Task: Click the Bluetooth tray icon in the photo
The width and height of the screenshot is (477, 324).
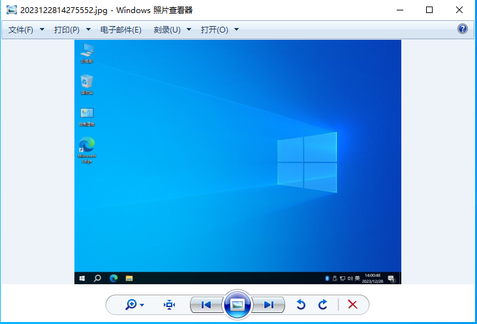Action: tap(328, 278)
